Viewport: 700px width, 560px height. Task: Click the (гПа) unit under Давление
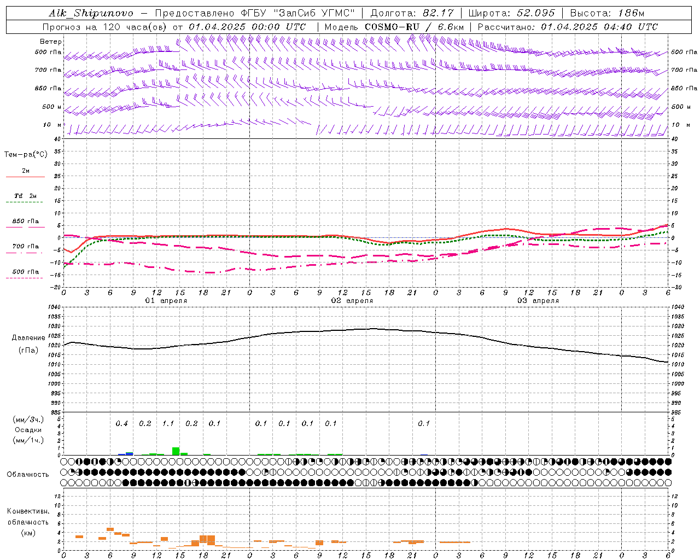[x=28, y=350]
